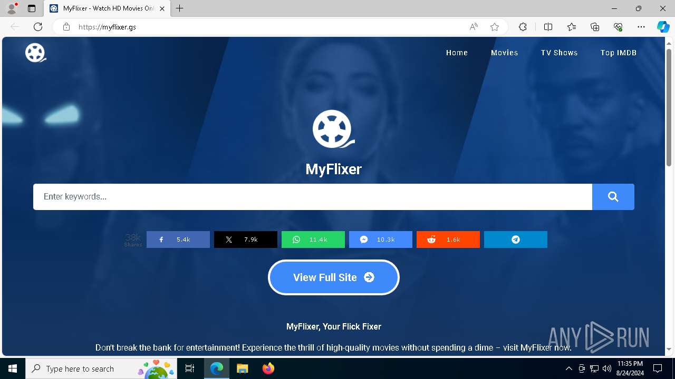Open Windows Start menu
Viewport: 675px width, 379px height.
[x=13, y=368]
